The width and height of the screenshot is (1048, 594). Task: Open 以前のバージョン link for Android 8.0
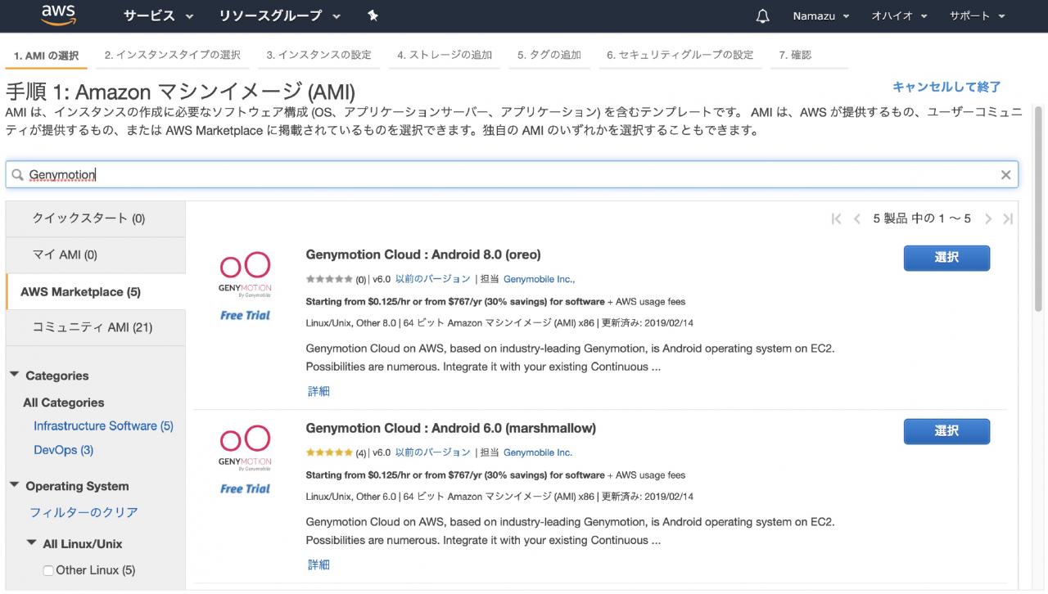pyautogui.click(x=433, y=279)
